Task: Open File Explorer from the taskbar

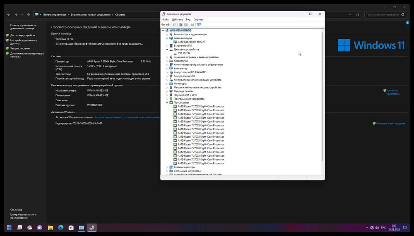Action: point(51,228)
